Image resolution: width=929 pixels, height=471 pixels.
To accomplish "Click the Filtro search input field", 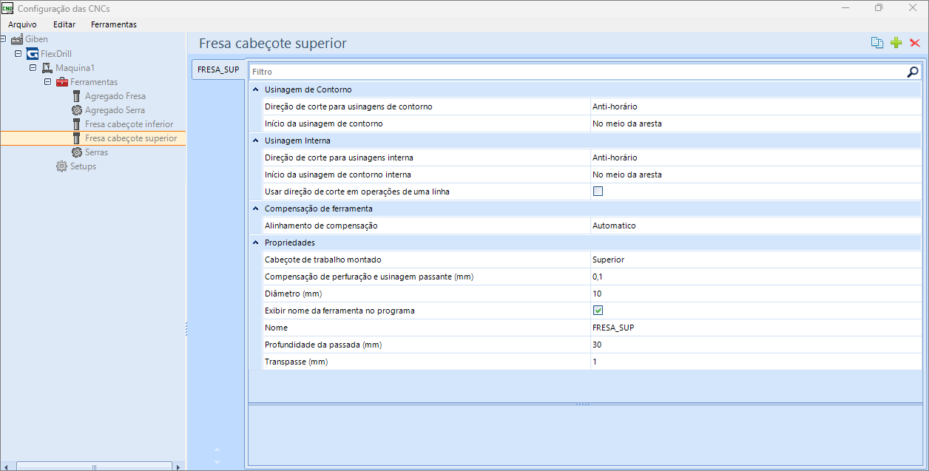I will [x=577, y=72].
